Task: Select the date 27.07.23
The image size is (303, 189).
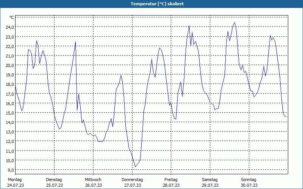Action: point(132,185)
